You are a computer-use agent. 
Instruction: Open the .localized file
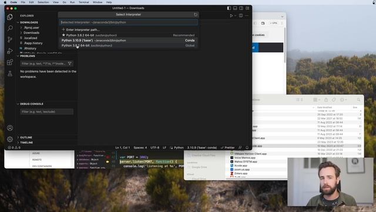coord(31,38)
